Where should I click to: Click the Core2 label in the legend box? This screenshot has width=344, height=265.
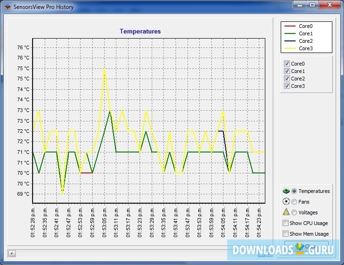pos(306,41)
